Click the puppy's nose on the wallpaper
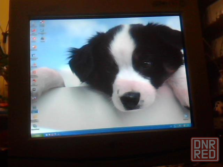Image resolution: width=223 pixels, height=167 pixels. pos(131,100)
